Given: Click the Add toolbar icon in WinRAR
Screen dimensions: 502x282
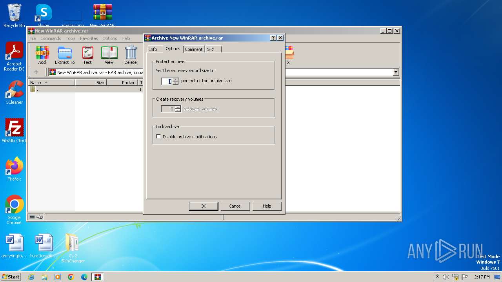Looking at the screenshot, I should (42, 55).
